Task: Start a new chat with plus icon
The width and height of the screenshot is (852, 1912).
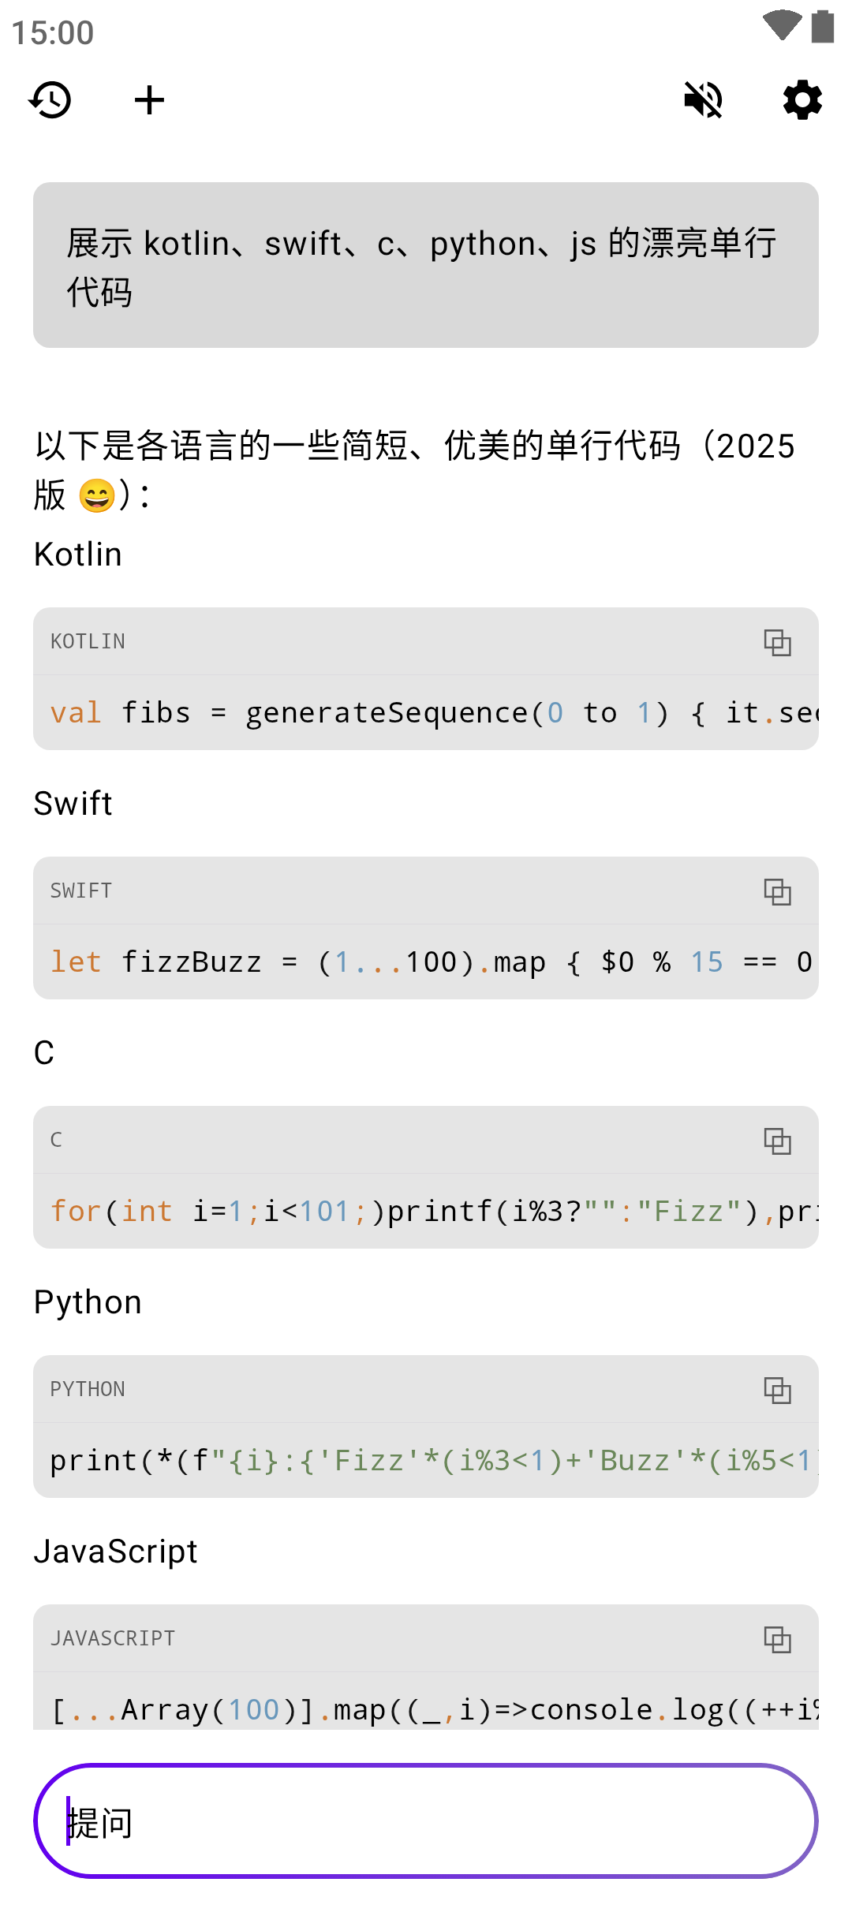Action: point(149,100)
